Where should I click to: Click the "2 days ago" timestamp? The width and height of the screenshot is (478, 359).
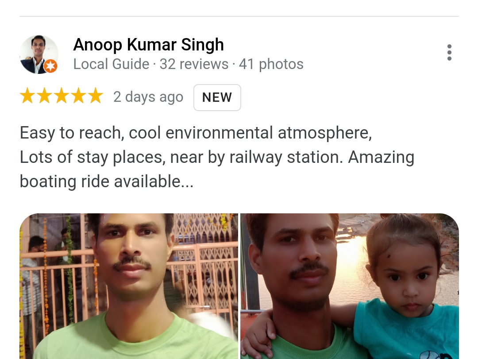point(148,97)
